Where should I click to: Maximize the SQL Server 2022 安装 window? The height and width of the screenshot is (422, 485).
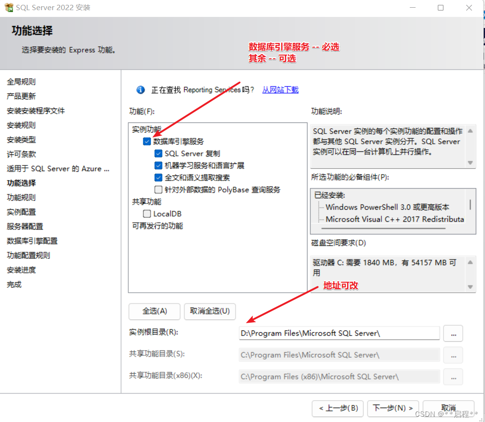click(x=441, y=7)
